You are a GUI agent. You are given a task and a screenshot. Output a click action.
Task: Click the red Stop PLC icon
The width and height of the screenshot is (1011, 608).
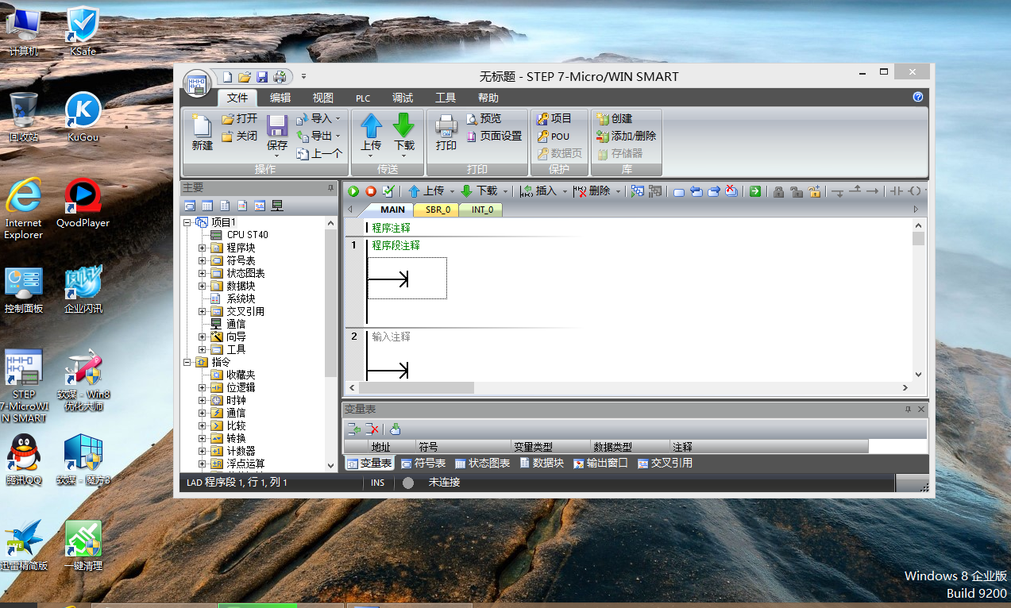[370, 191]
